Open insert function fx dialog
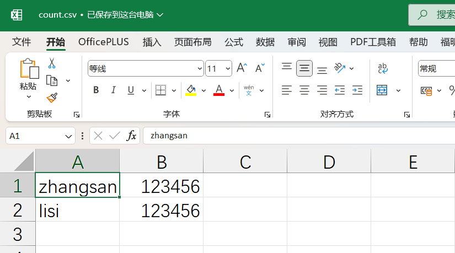The width and height of the screenshot is (455, 253). click(x=131, y=136)
